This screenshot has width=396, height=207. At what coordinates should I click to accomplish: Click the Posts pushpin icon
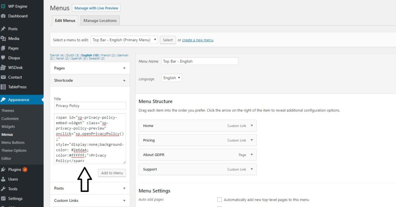pos(3,29)
